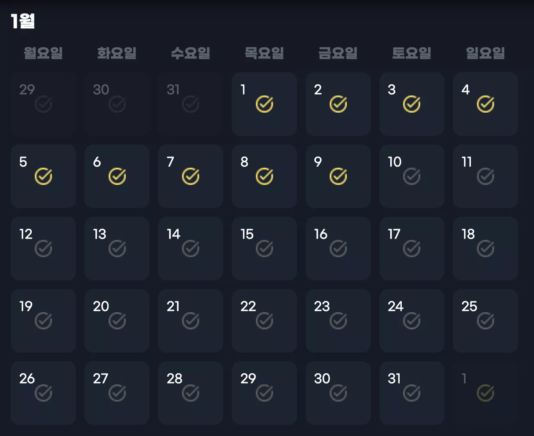Image resolution: width=534 pixels, height=436 pixels.
Task: Click the gold check icon on day 9
Action: pyautogui.click(x=338, y=176)
